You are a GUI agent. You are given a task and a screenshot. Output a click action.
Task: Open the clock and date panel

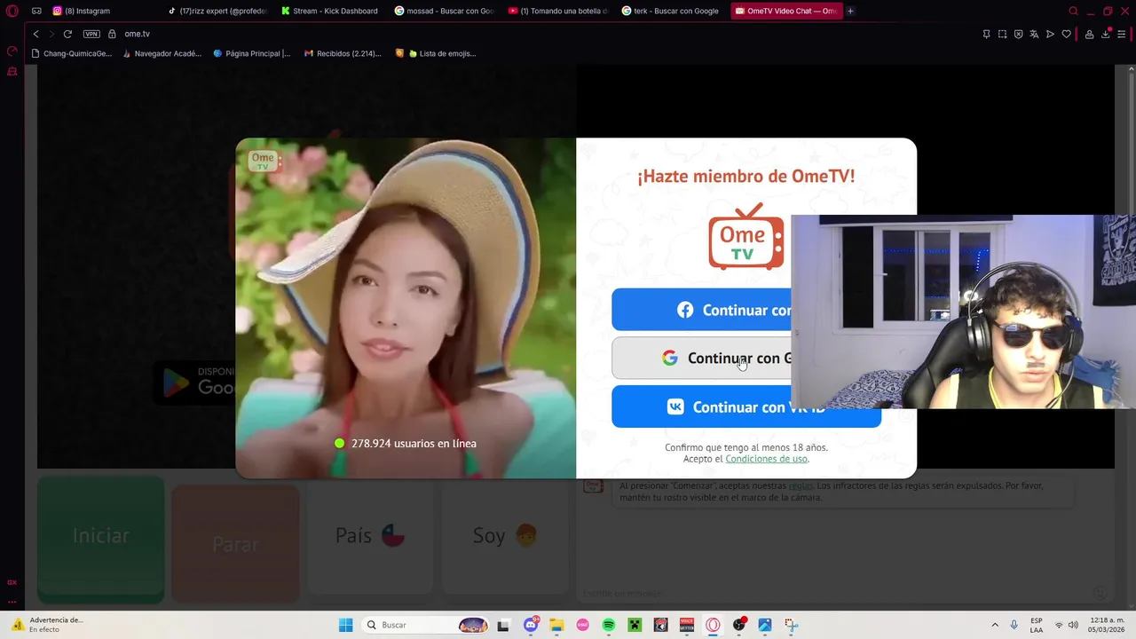1107,625
